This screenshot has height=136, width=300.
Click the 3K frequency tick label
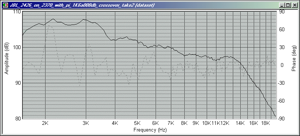point(86,123)
